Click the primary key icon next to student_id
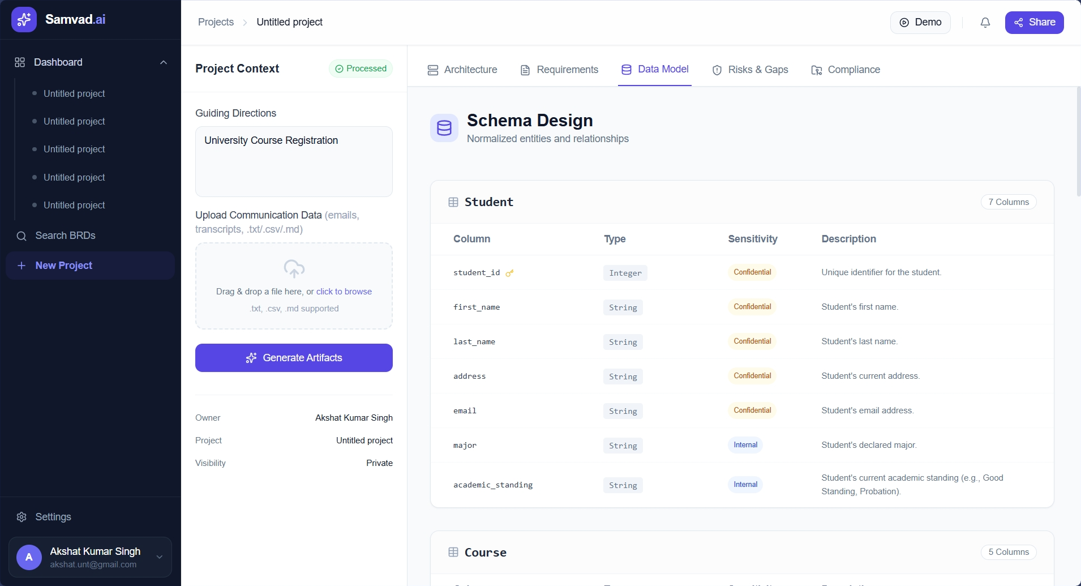This screenshot has width=1081, height=586. tap(508, 273)
